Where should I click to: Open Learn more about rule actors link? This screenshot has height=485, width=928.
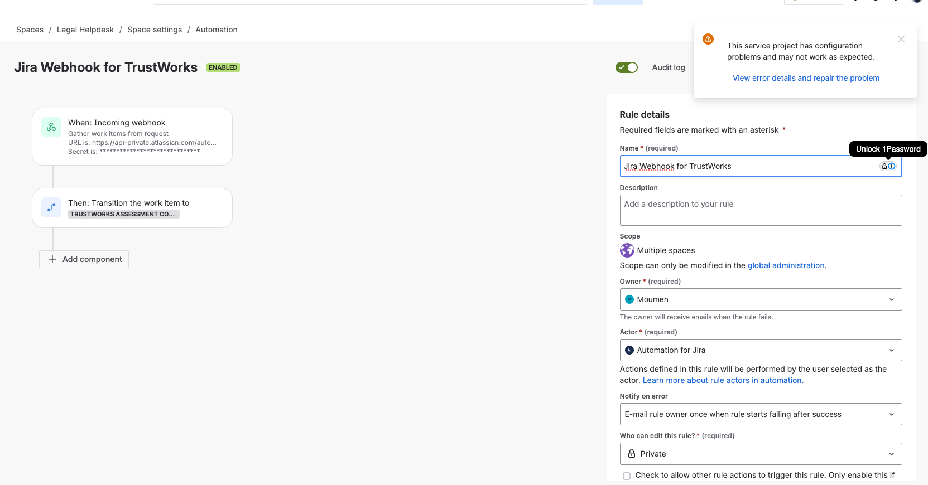tap(723, 380)
